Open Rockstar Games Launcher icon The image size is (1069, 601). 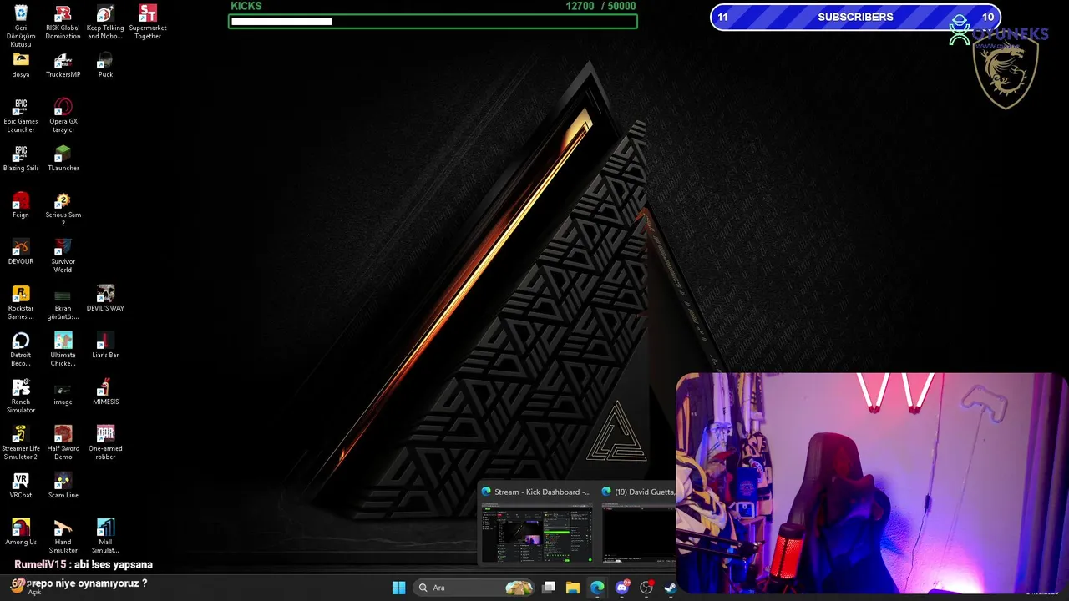pos(21,303)
